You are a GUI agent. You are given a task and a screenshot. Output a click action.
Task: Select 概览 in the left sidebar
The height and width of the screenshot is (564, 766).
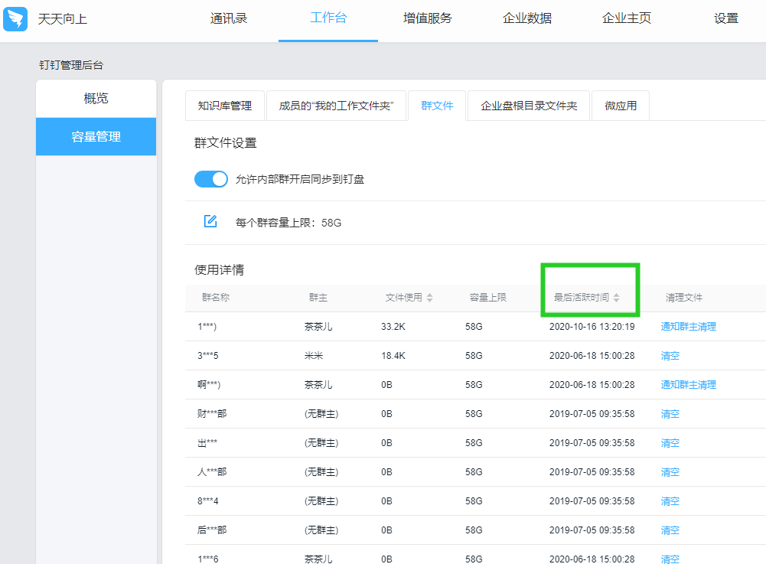pos(96,98)
